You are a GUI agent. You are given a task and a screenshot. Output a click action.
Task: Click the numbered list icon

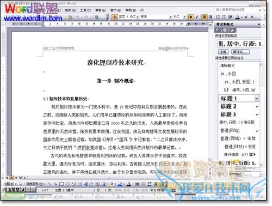pos(218,17)
